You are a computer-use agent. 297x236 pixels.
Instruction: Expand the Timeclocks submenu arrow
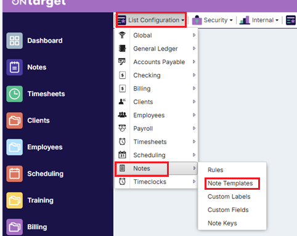(194, 181)
